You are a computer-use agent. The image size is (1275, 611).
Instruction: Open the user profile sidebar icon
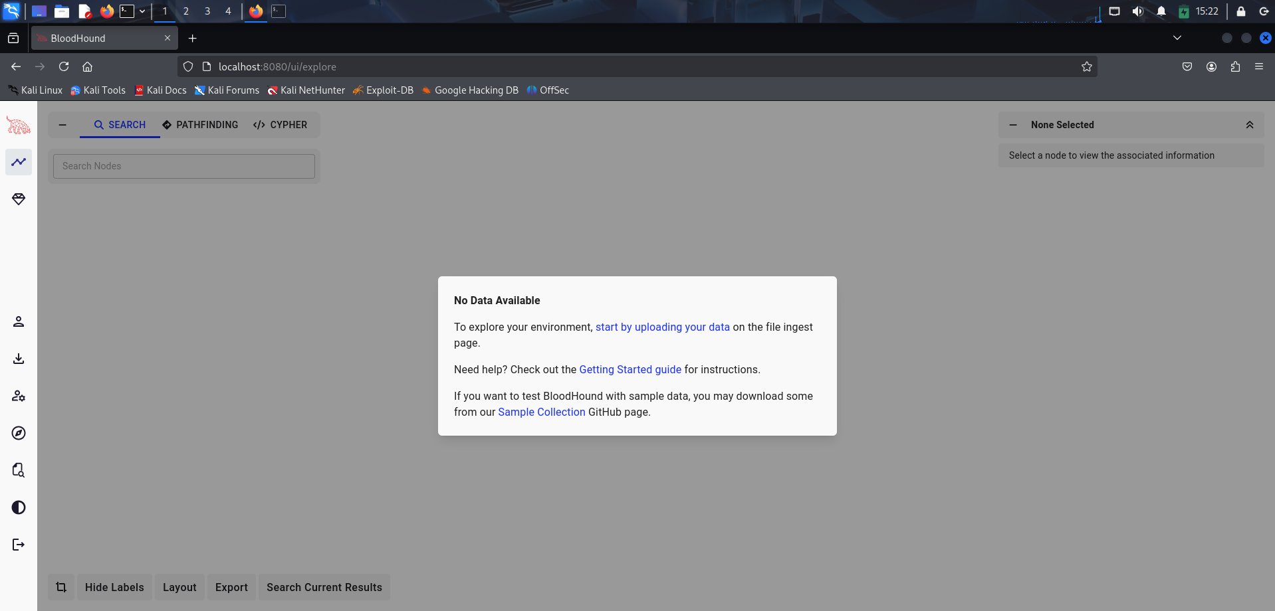point(19,321)
